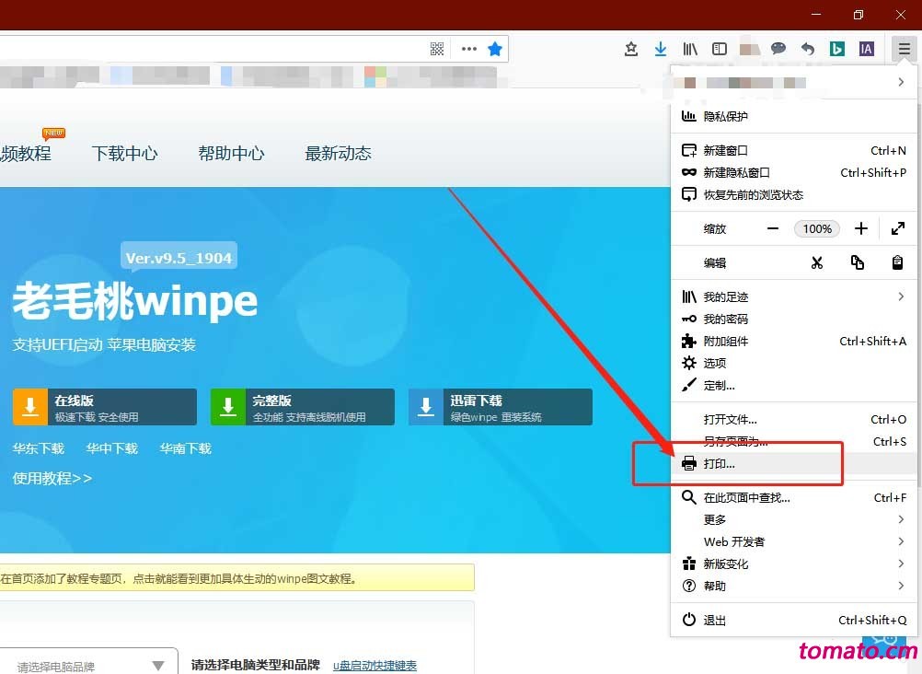Restore down the browser window
The width and height of the screenshot is (922, 674).
[859, 15]
